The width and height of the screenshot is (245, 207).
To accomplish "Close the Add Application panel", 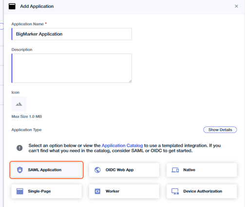I will click(236, 6).
